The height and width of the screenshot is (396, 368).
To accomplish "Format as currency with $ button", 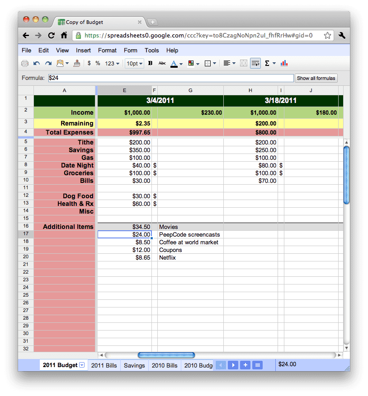I will coord(89,63).
